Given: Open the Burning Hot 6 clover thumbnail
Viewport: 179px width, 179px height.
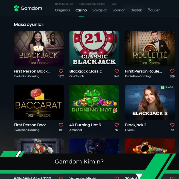Looking at the screenshot, I should [x=94, y=102].
